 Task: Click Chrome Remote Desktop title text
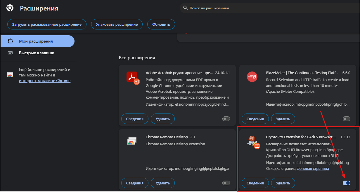(x=167, y=137)
